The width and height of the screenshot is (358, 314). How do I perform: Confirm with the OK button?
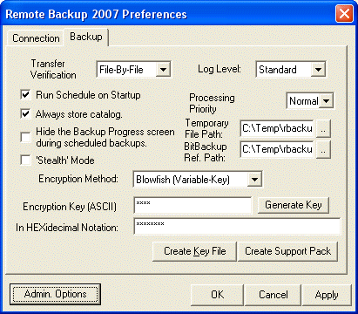[217, 295]
